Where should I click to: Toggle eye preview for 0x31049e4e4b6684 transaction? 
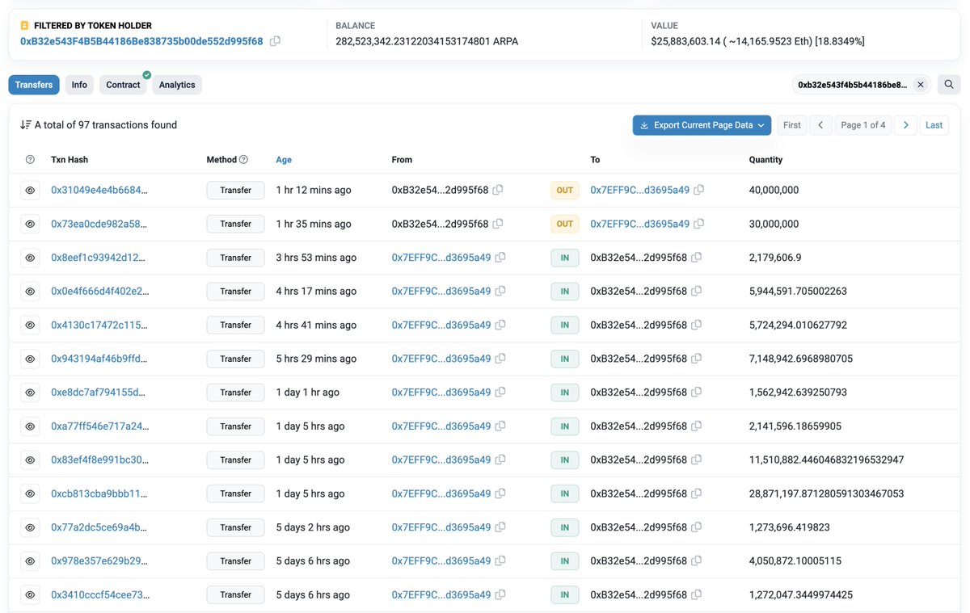(x=30, y=190)
